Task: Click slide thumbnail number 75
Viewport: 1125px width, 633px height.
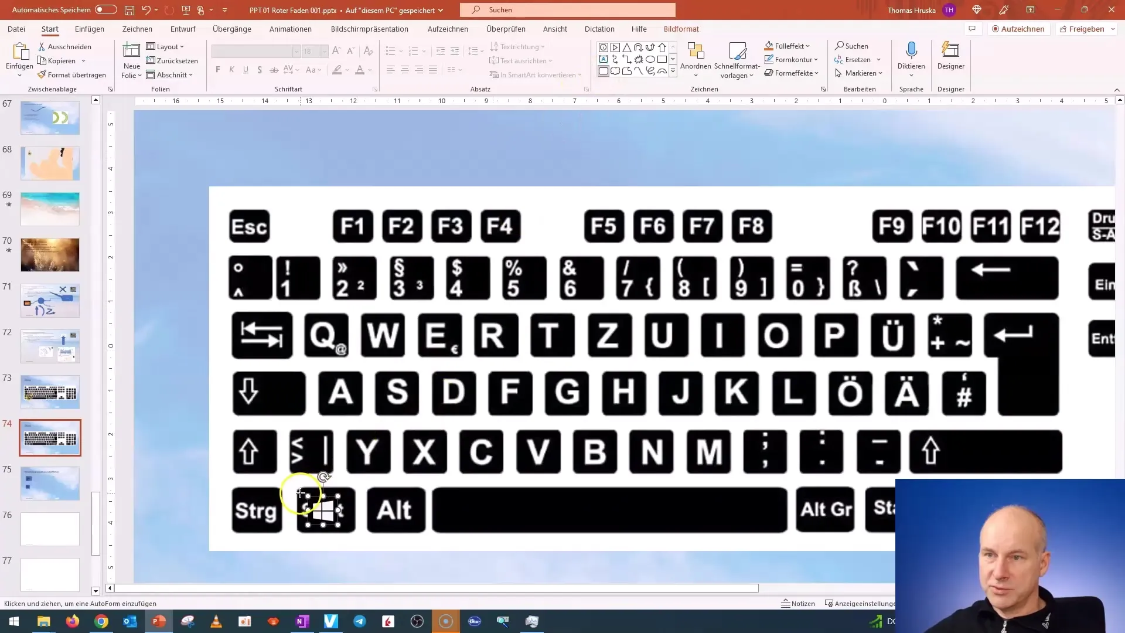Action: pyautogui.click(x=49, y=483)
